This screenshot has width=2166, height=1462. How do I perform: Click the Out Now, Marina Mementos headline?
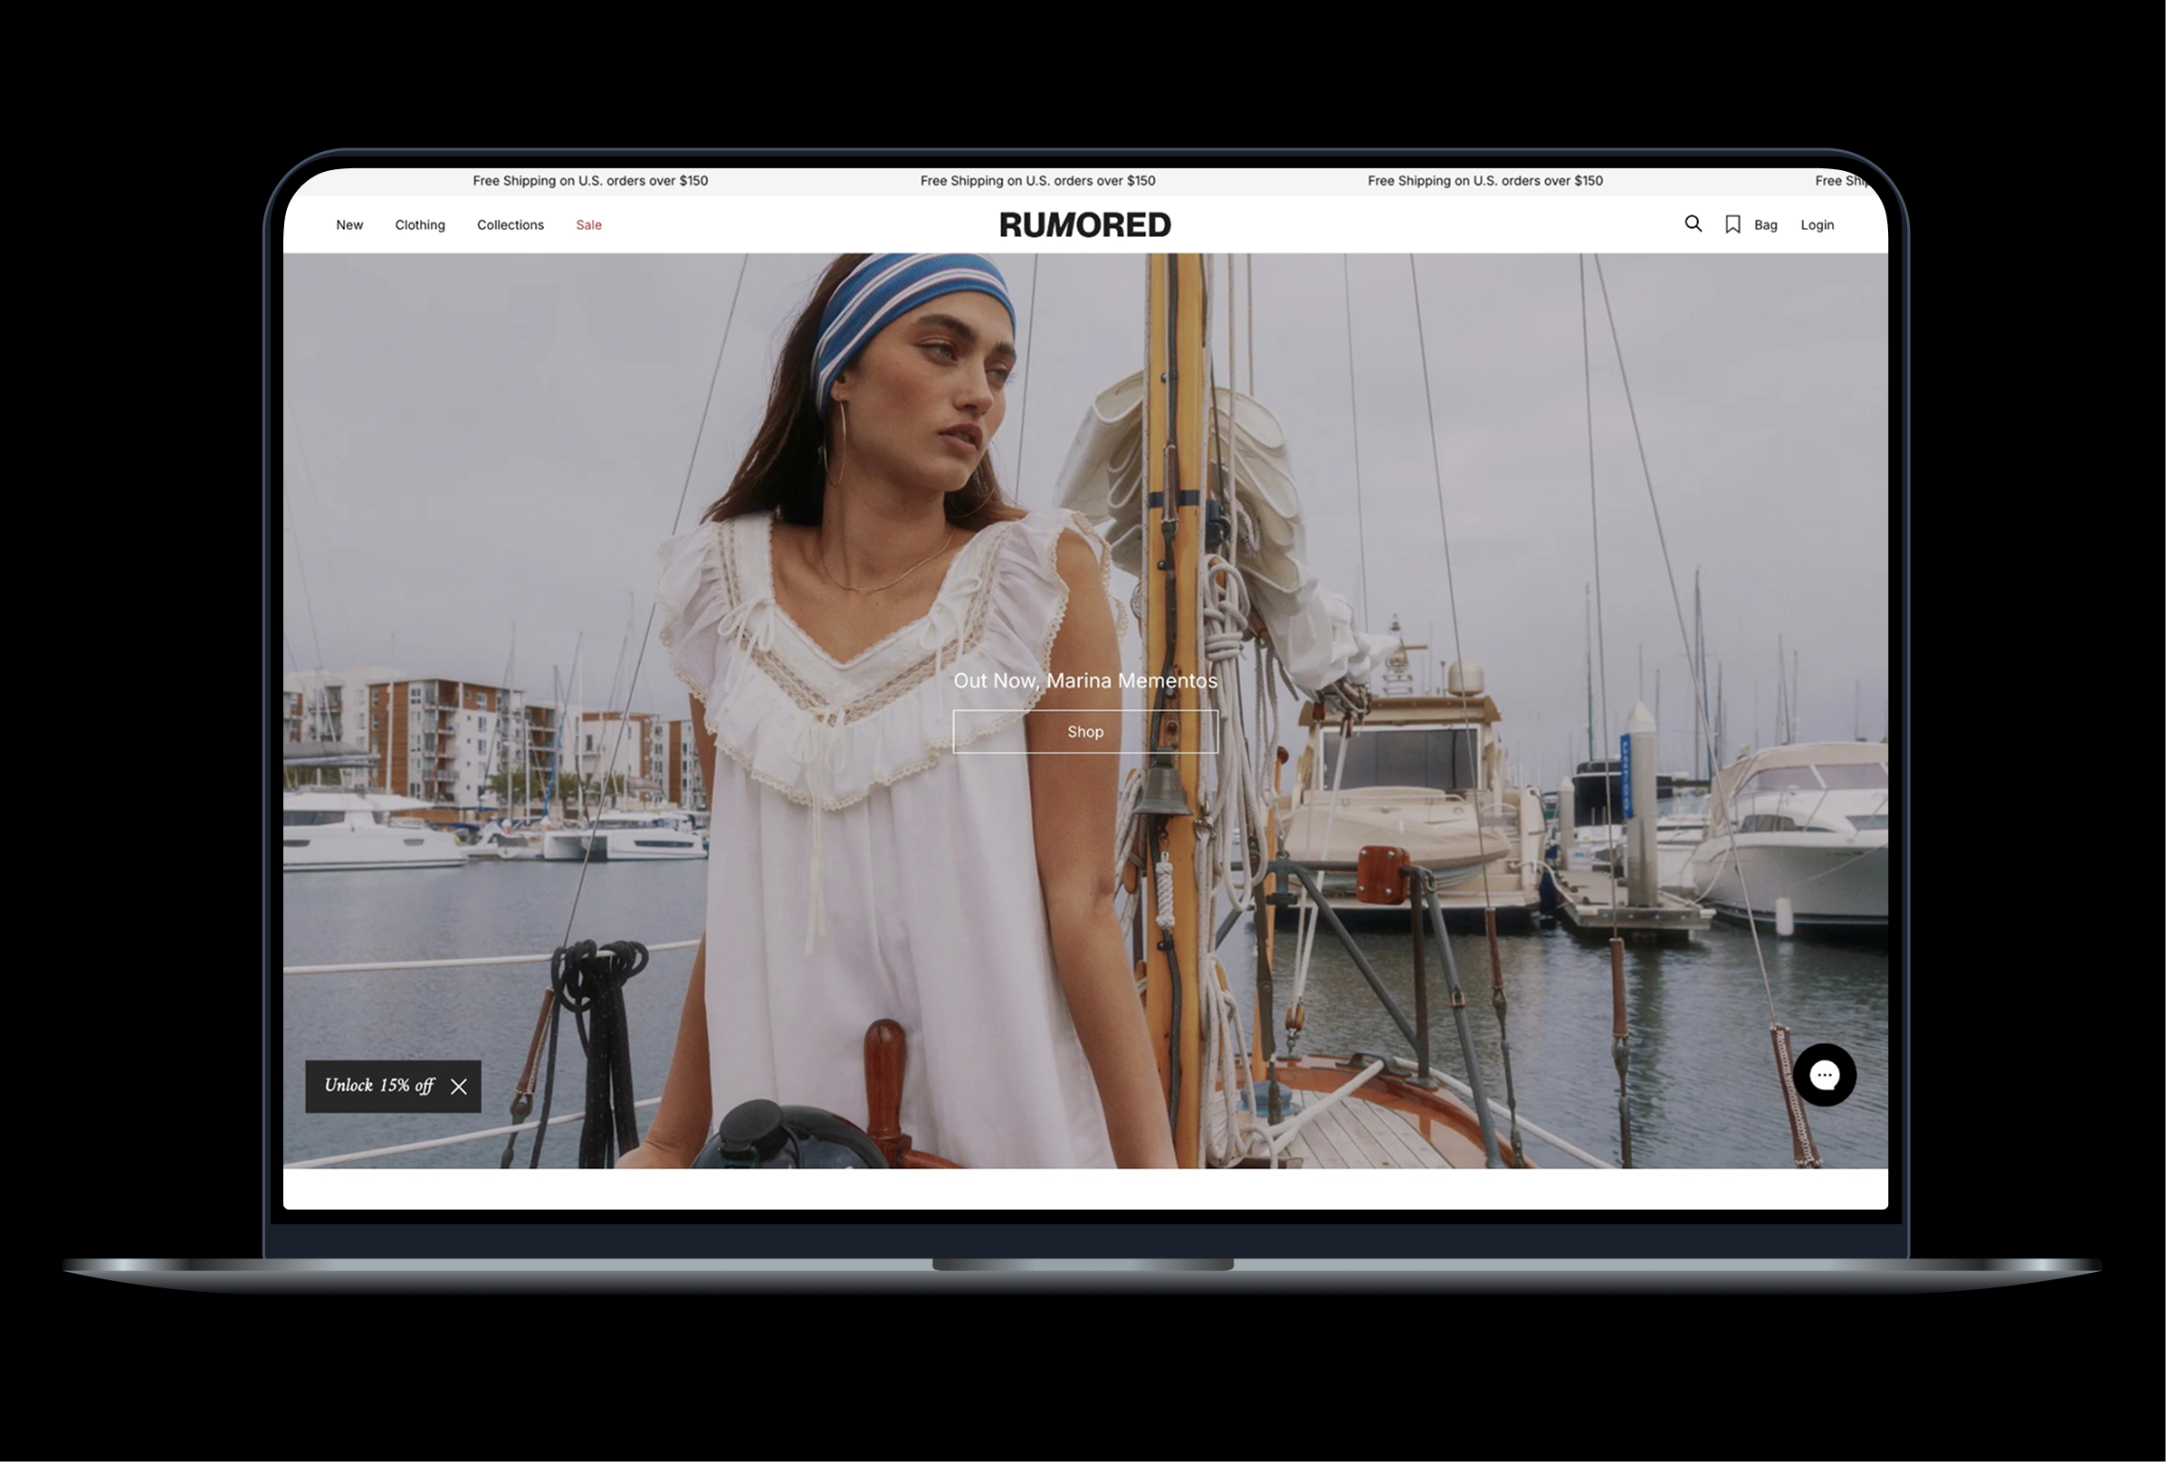[1085, 680]
